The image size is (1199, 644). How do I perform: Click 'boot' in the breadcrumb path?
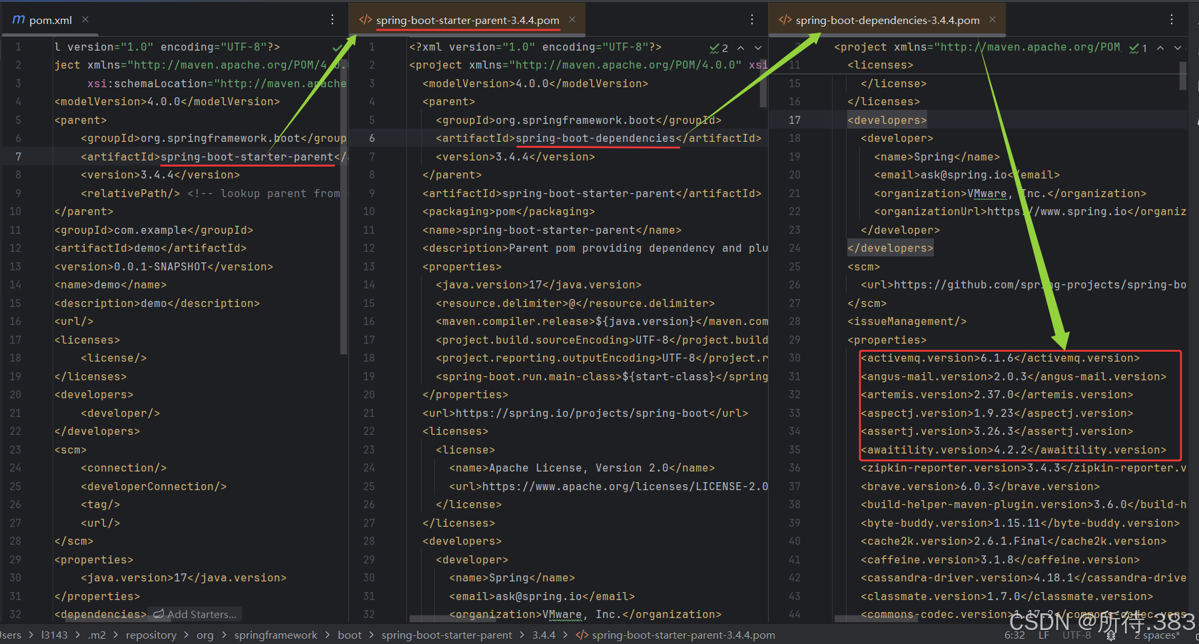pyautogui.click(x=350, y=635)
